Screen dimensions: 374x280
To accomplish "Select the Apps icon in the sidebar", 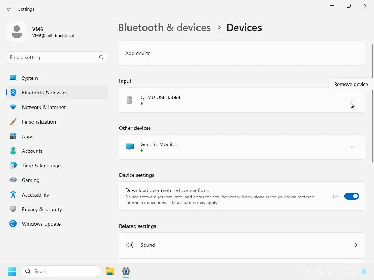I will pos(13,136).
